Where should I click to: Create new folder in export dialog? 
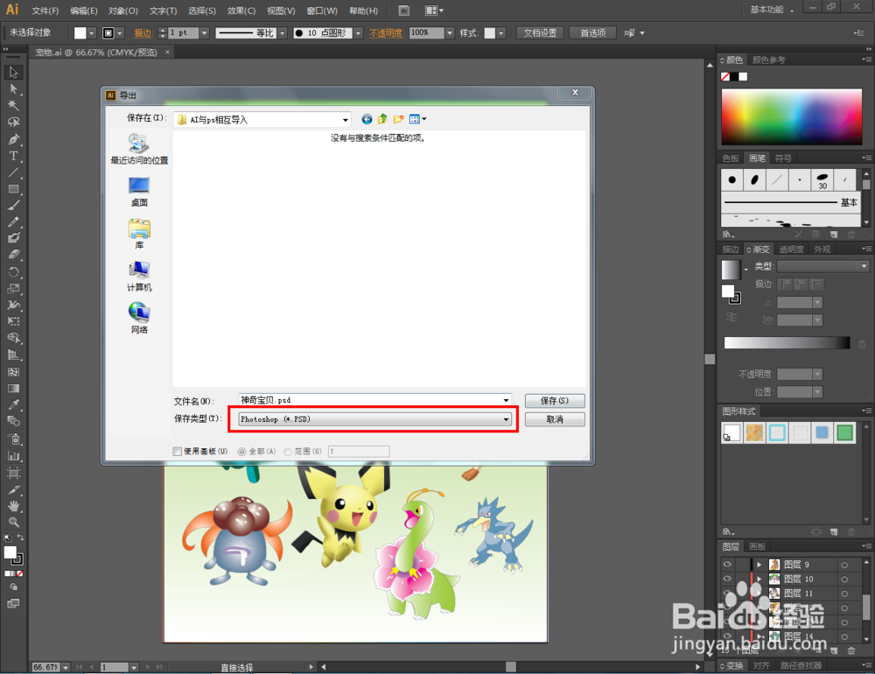pyautogui.click(x=398, y=119)
